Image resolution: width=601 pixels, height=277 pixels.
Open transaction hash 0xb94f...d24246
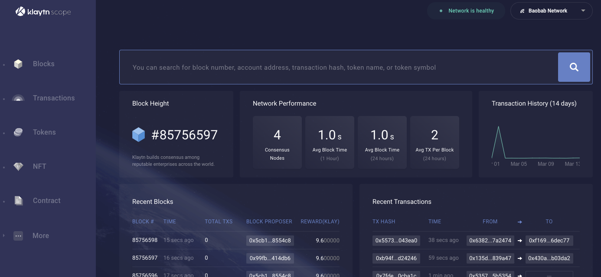[x=396, y=258]
